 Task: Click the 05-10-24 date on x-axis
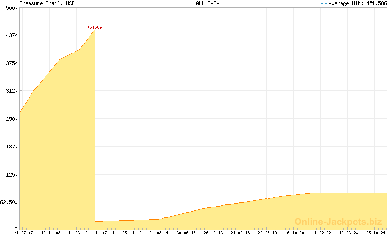(375, 233)
